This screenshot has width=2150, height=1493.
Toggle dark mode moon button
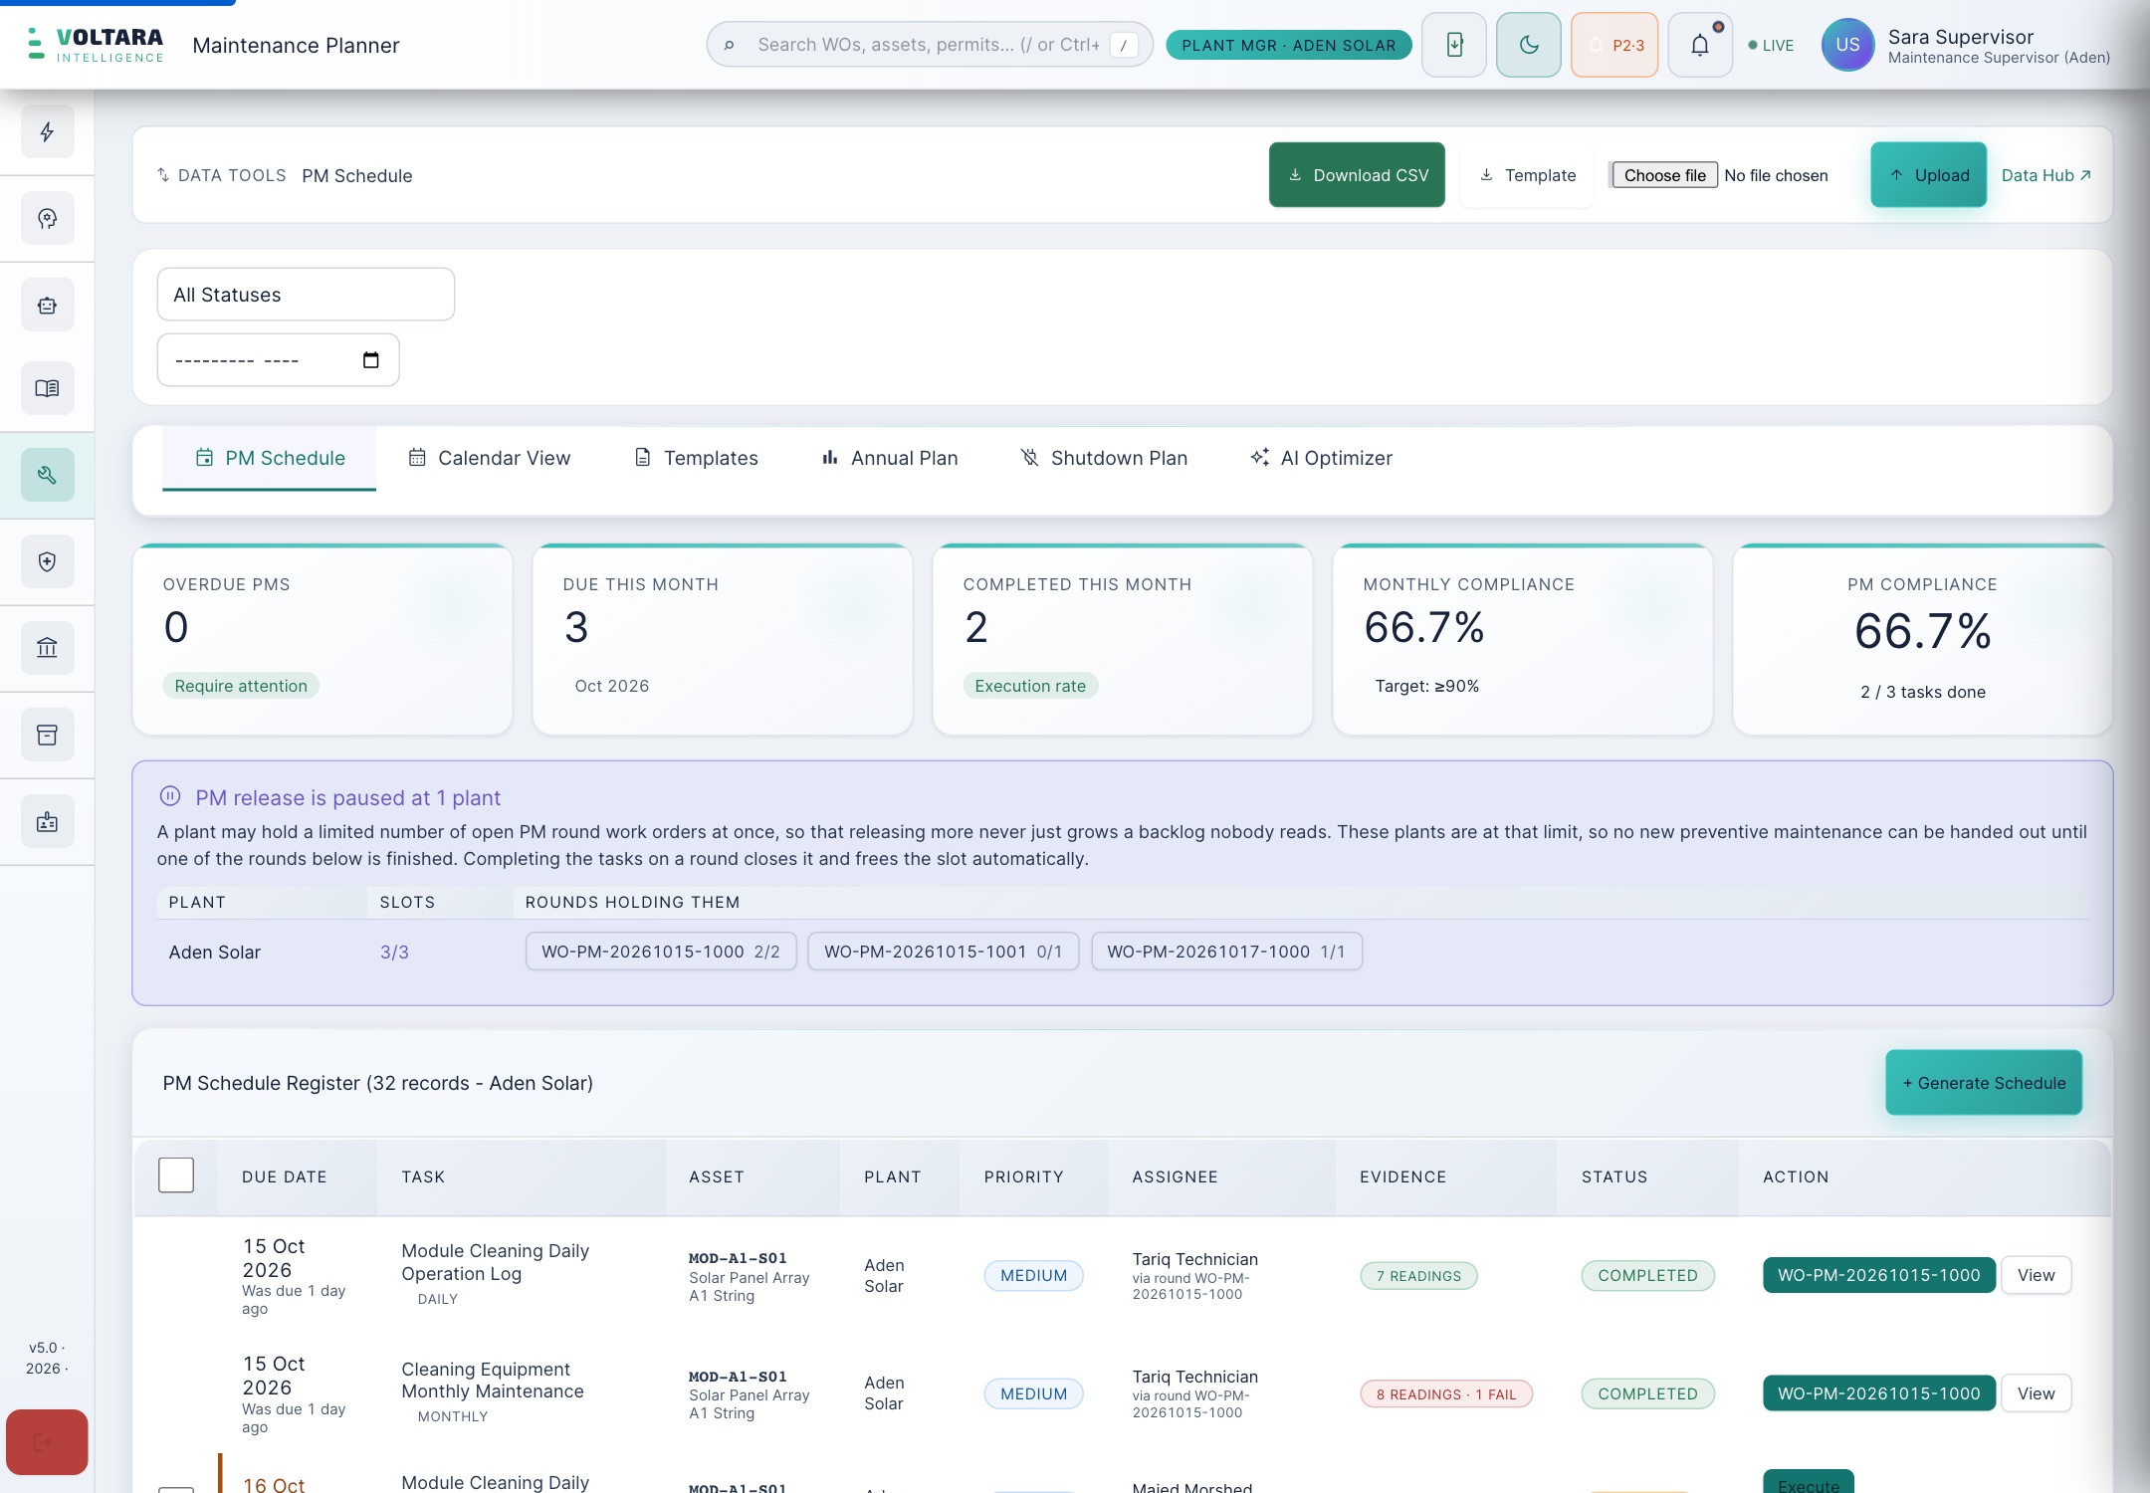point(1529,45)
